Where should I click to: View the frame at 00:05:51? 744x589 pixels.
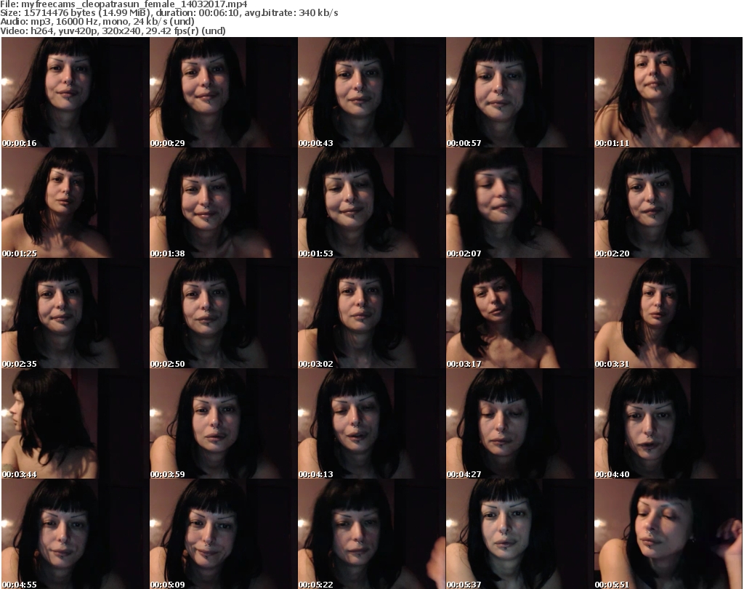tap(668, 534)
